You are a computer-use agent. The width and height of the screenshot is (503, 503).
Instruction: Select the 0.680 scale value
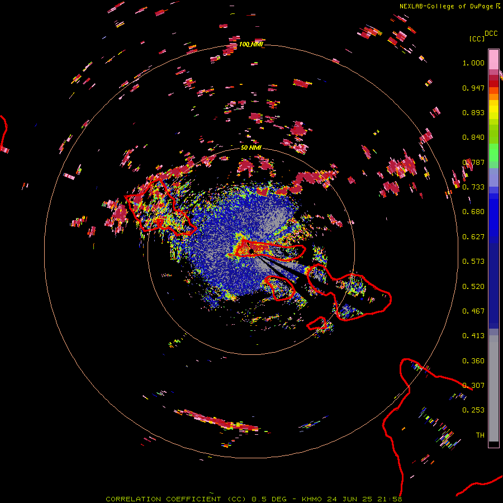pyautogui.click(x=473, y=212)
